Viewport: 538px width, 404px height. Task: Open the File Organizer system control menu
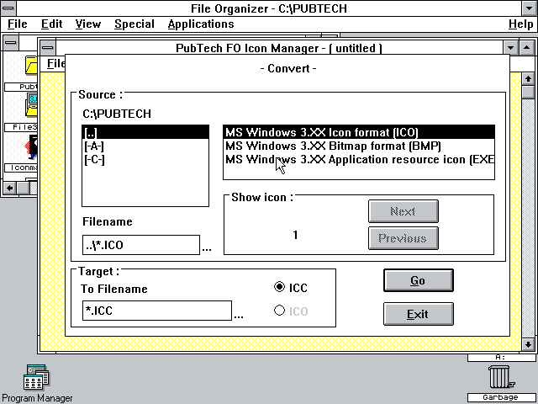pyautogui.click(x=8, y=8)
